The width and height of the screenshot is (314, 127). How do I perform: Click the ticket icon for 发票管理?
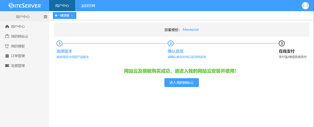coord(7,66)
